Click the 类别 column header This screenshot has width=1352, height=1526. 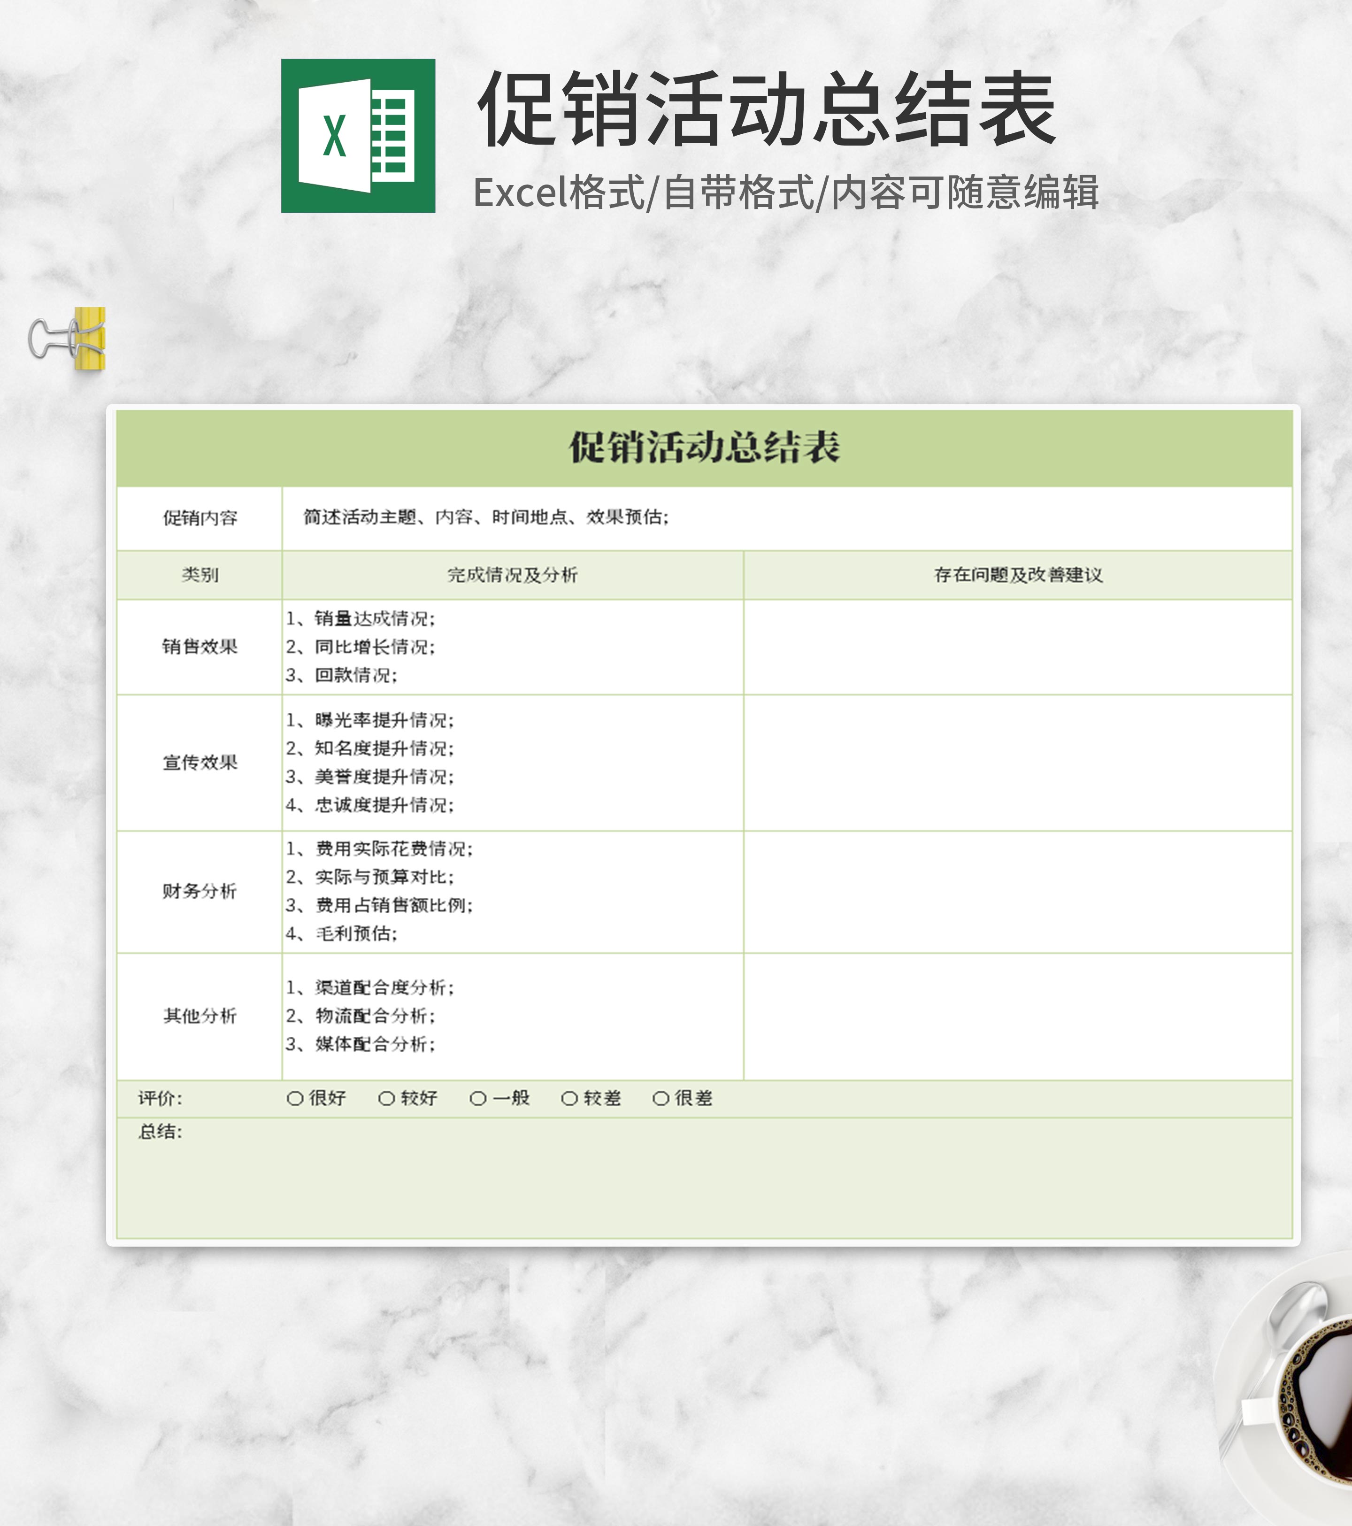tap(200, 575)
